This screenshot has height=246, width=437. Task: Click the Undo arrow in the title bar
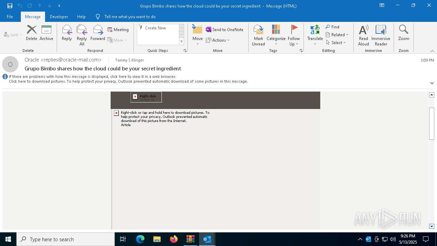[20, 6]
